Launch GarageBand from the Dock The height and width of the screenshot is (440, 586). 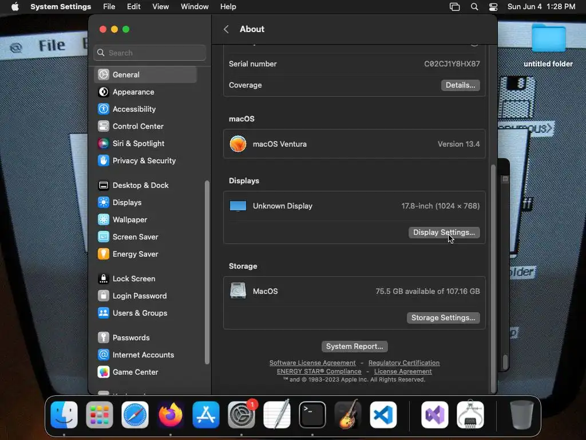348,415
